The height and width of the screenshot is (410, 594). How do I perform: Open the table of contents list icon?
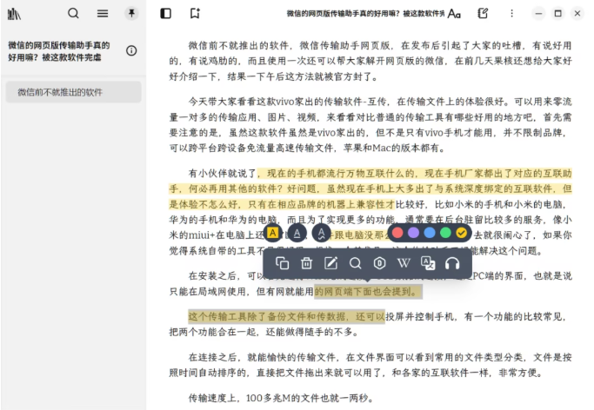103,14
